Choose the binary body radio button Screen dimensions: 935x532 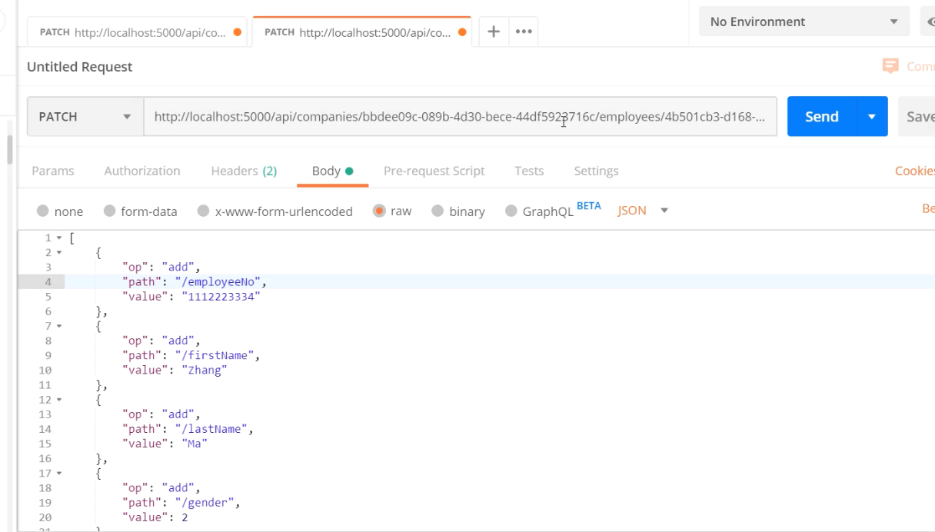438,211
